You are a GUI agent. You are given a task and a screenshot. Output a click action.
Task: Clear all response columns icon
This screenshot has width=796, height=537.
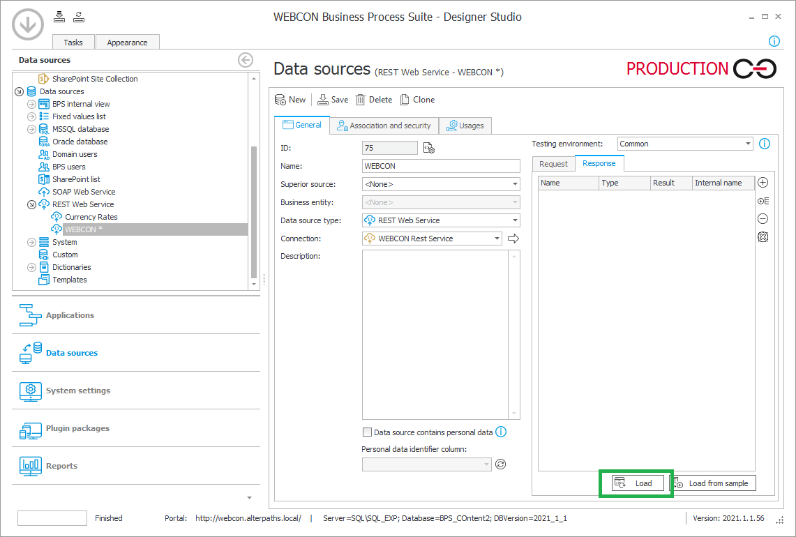(x=763, y=237)
